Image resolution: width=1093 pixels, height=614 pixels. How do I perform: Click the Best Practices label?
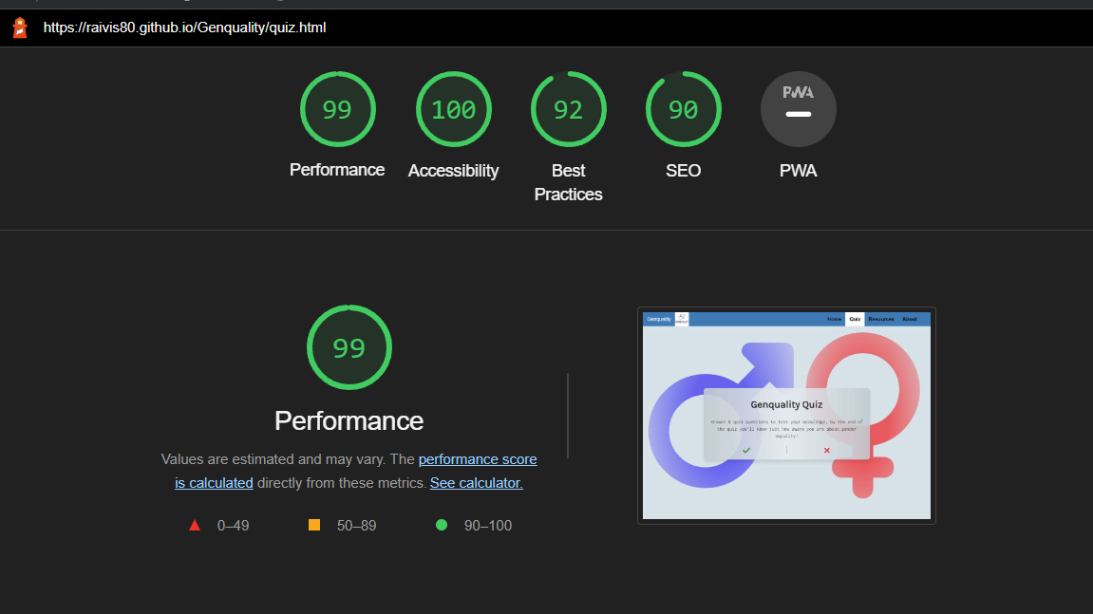568,182
